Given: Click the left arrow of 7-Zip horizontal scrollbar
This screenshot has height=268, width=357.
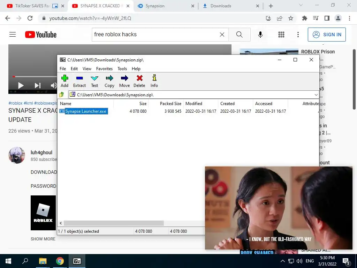Looking at the screenshot, I should [x=61, y=223].
